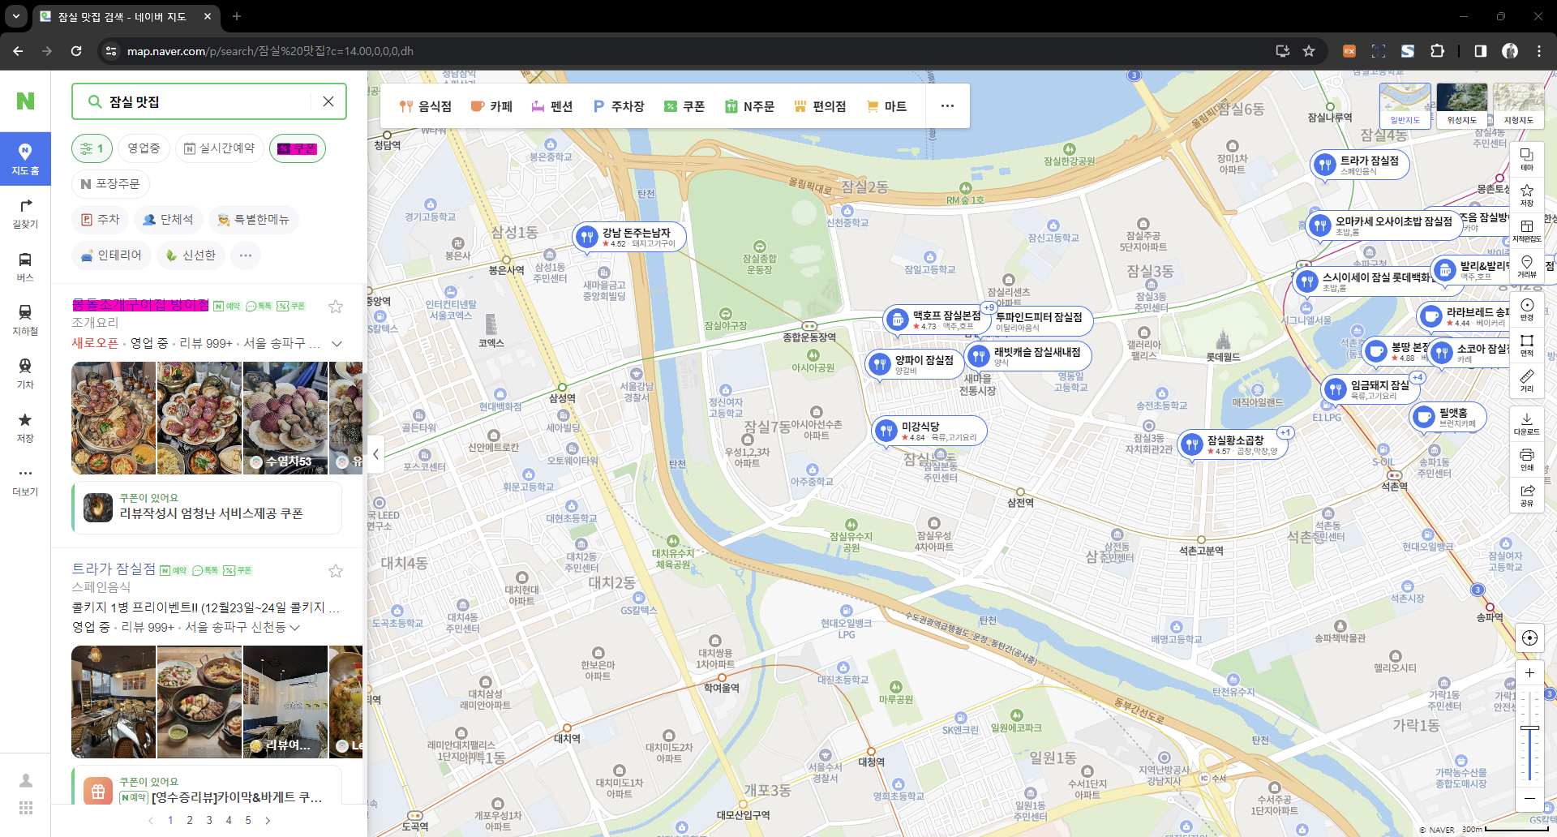Screen dimensions: 1557x837
Task: Zoom out with the minus button
Action: pyautogui.click(x=1529, y=798)
